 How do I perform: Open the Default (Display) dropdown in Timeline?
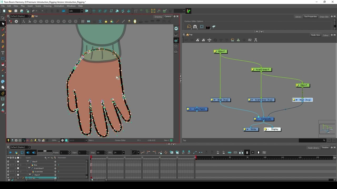tap(29, 147)
